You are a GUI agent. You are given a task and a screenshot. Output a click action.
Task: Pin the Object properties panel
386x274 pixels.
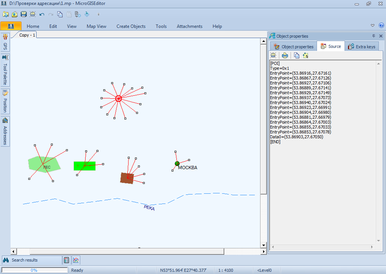coord(374,36)
